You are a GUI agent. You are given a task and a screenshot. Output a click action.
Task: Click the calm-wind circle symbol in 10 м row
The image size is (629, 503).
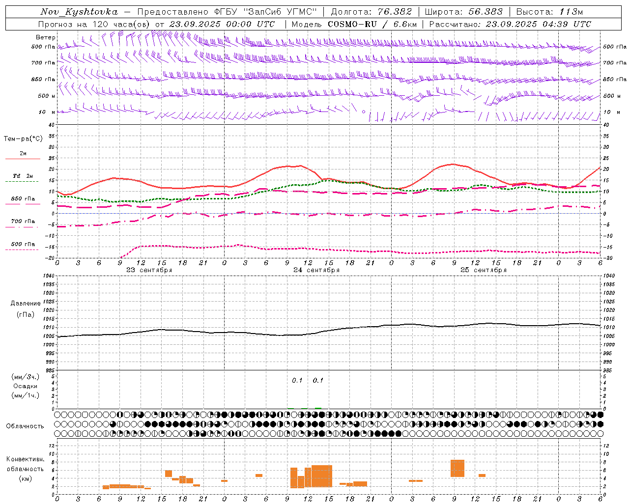tap(364, 112)
